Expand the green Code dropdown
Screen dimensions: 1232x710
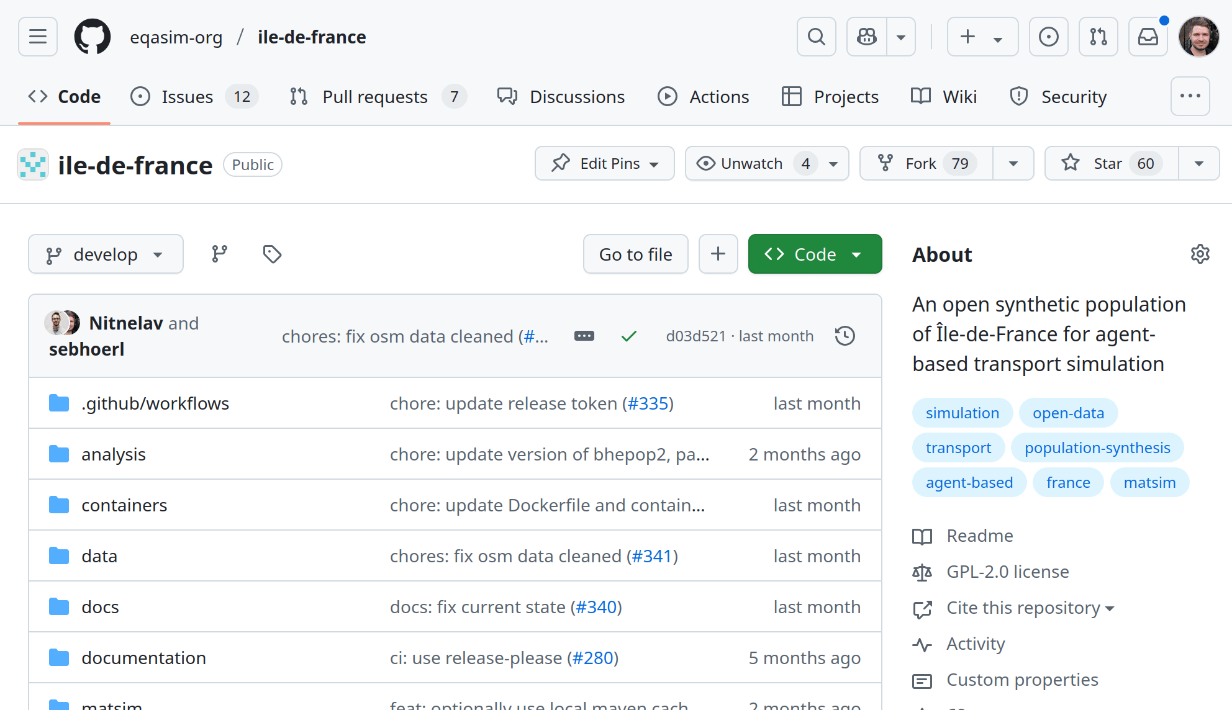[x=815, y=254]
